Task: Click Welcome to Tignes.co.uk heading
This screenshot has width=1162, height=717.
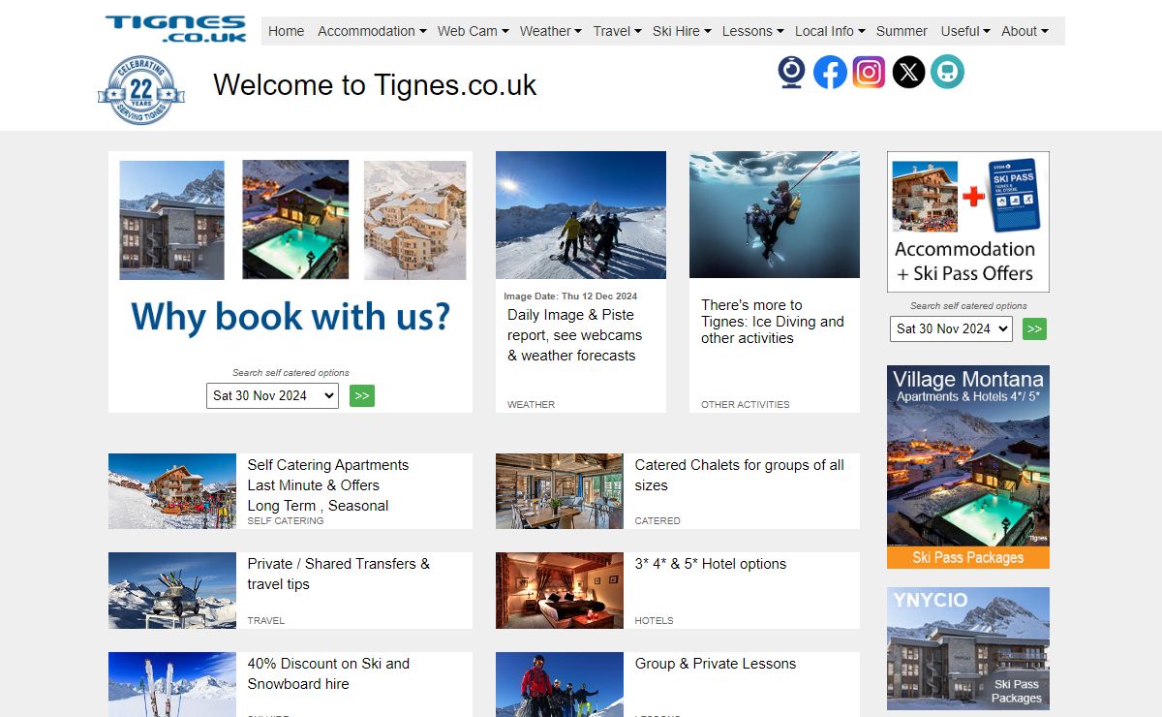Action: (375, 85)
